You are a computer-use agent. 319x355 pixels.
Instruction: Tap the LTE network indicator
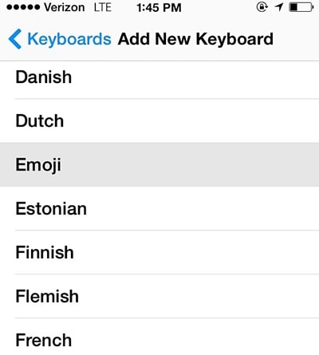pos(103,7)
